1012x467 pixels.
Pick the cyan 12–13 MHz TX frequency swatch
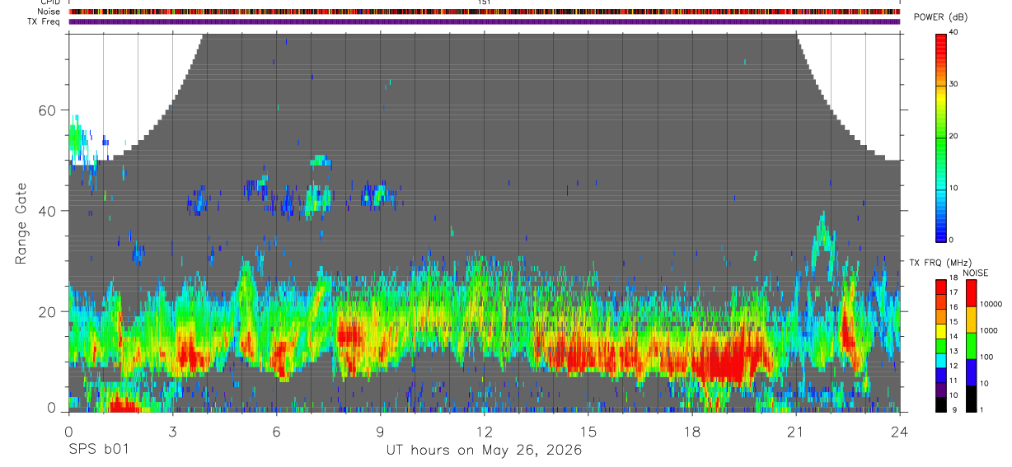pos(941,360)
